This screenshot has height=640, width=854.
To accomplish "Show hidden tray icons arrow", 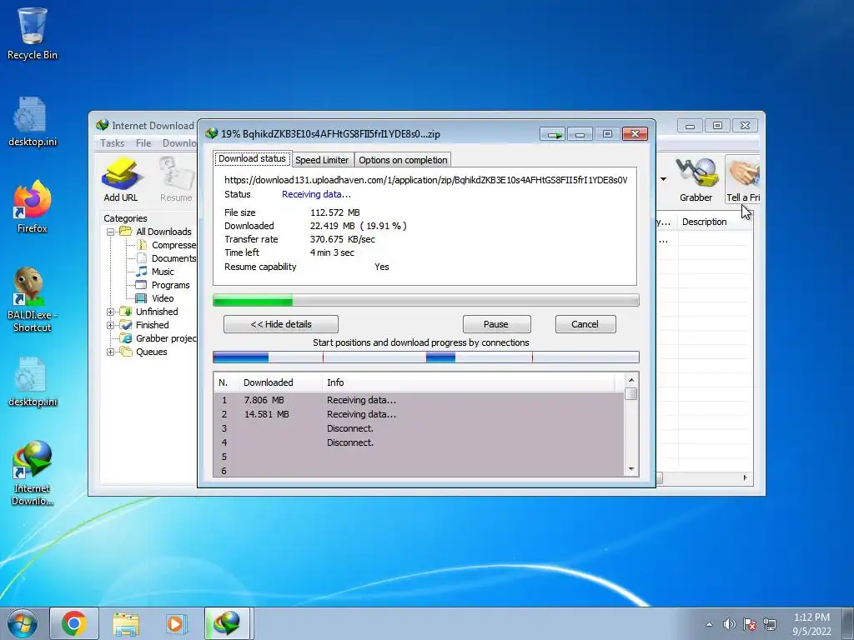I will (x=709, y=624).
